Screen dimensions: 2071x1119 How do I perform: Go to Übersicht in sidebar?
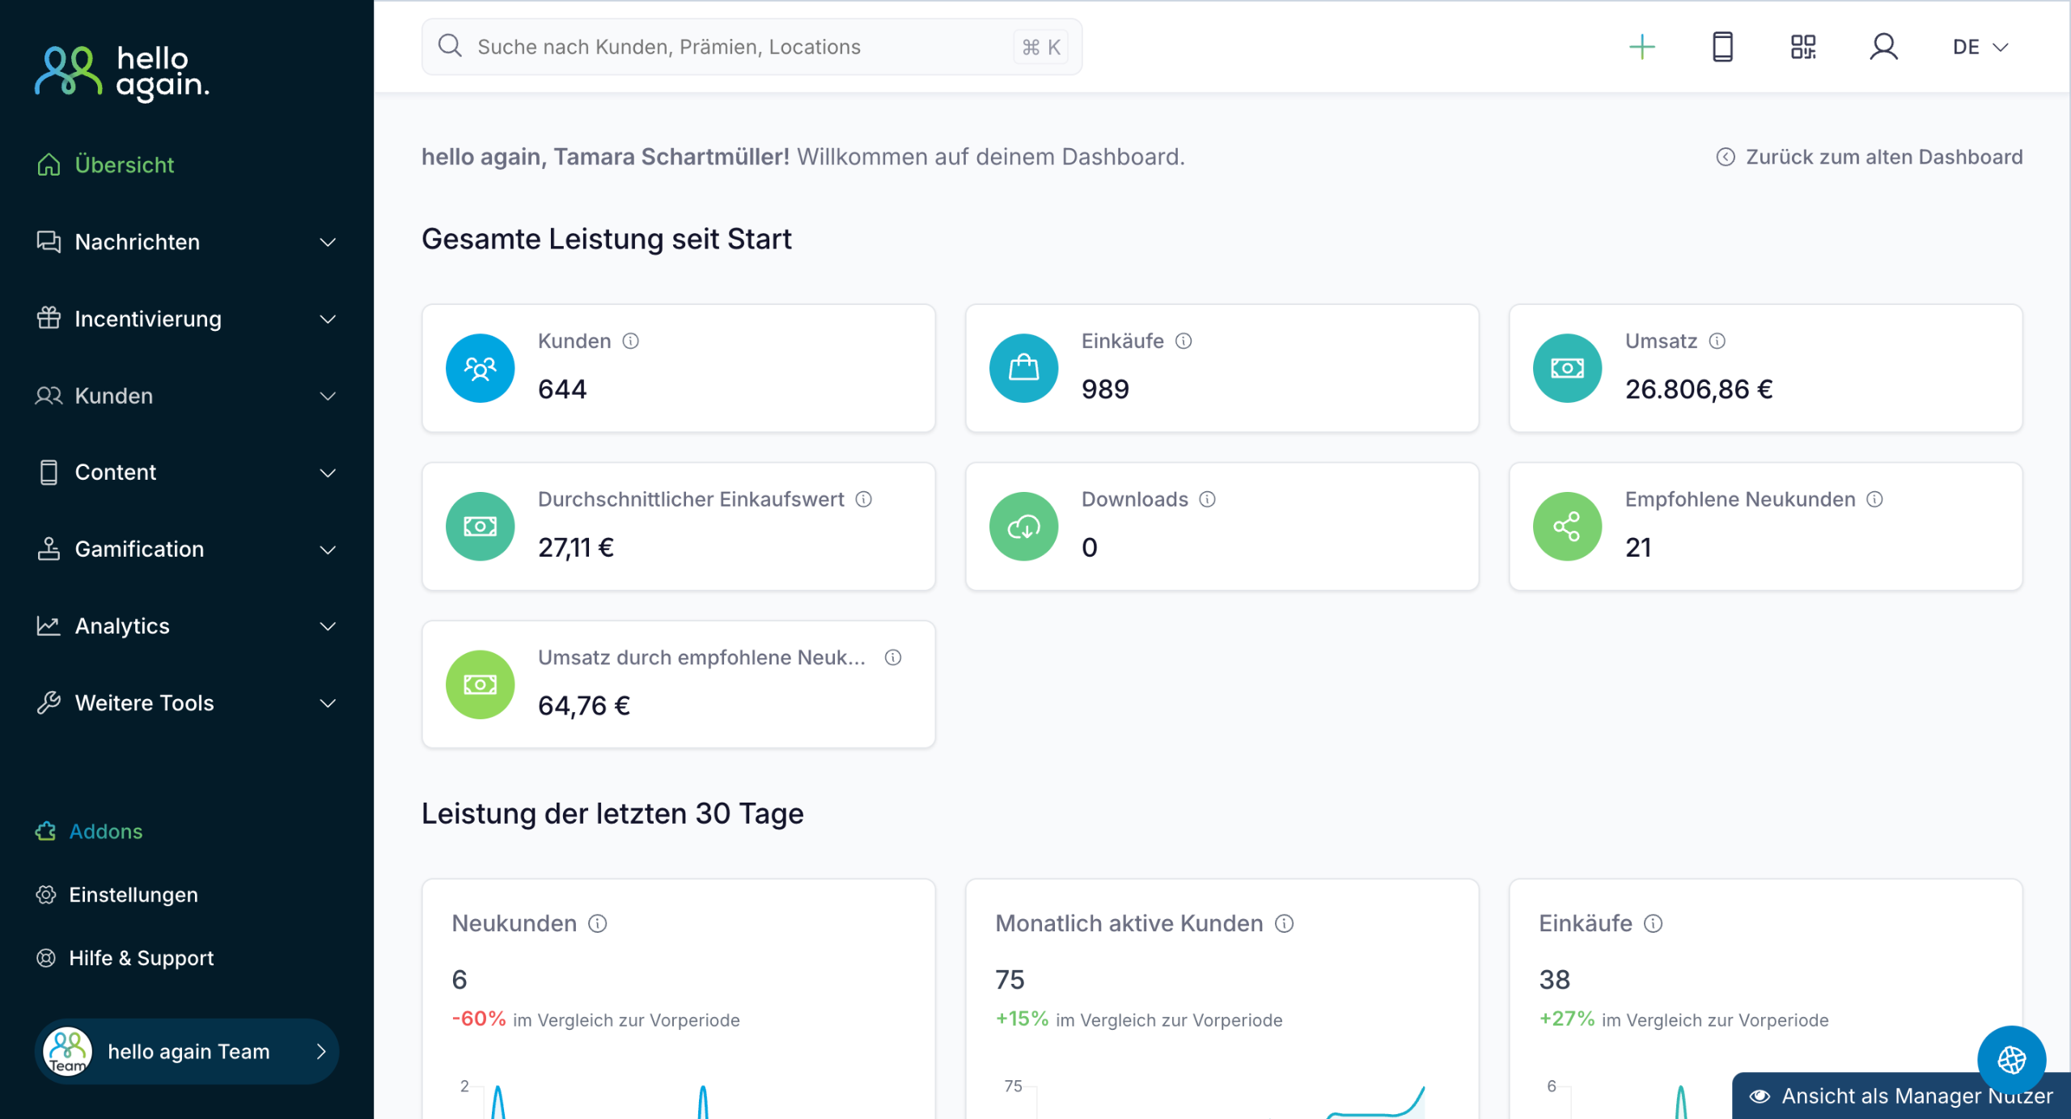pyautogui.click(x=124, y=165)
